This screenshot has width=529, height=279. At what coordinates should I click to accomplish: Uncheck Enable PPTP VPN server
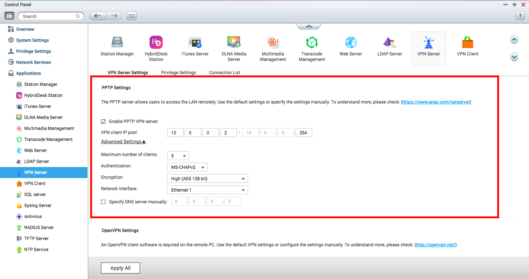point(103,122)
